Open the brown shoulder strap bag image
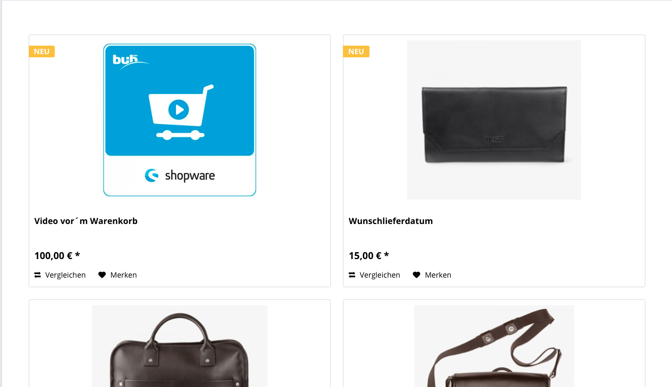The width and height of the screenshot is (672, 387). 494,346
